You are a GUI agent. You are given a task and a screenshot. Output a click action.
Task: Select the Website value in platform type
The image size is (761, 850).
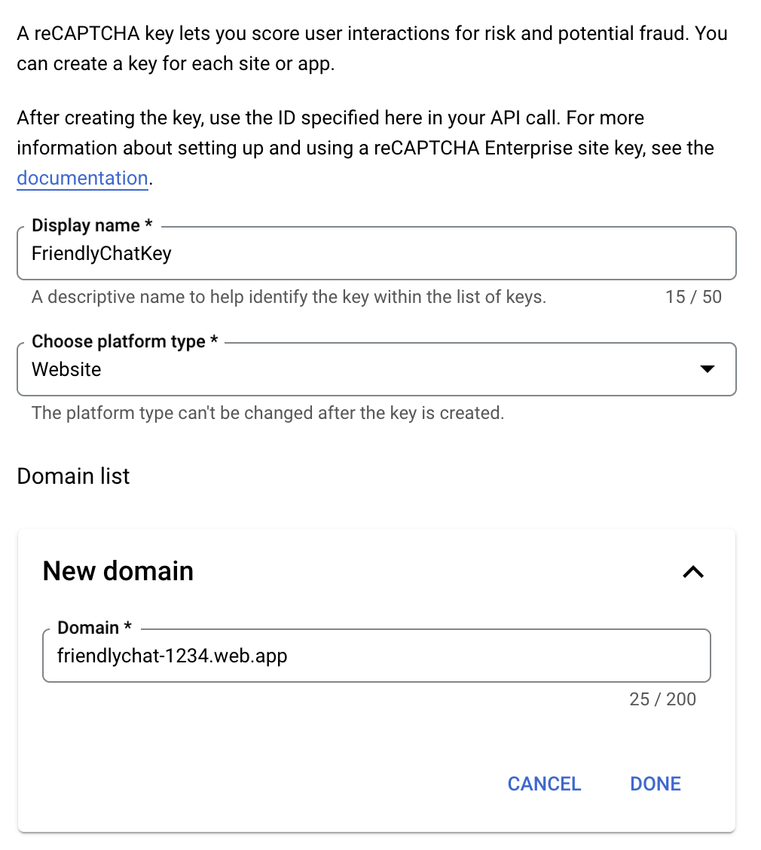point(66,369)
